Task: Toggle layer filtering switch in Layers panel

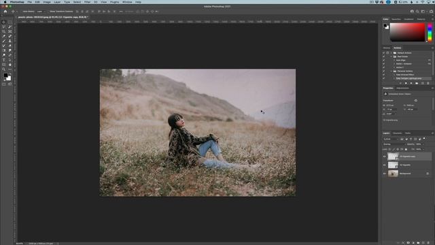Action: (424, 139)
